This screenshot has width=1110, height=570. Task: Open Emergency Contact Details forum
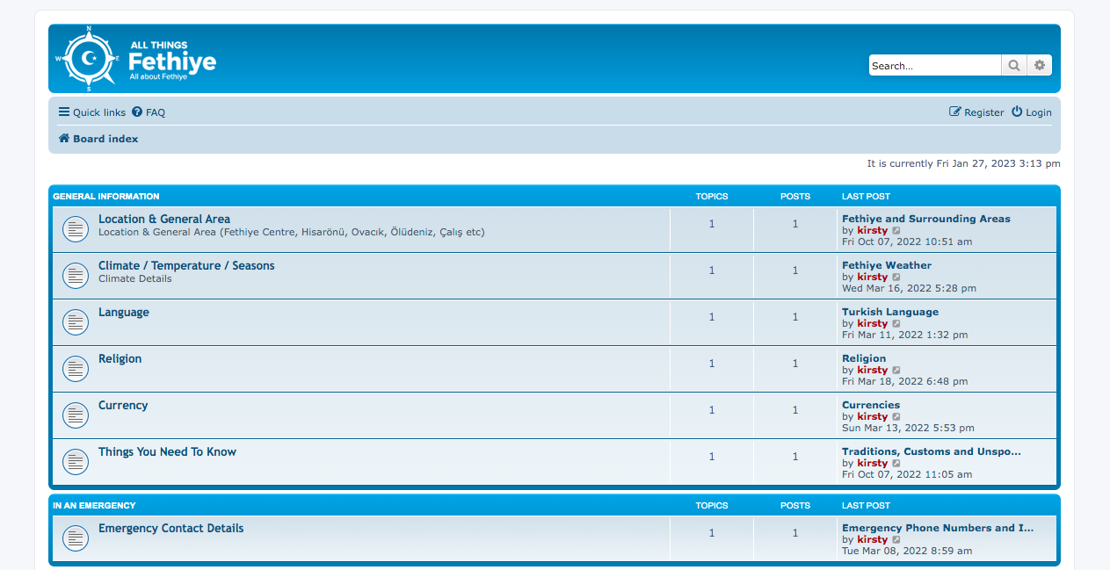(x=170, y=529)
